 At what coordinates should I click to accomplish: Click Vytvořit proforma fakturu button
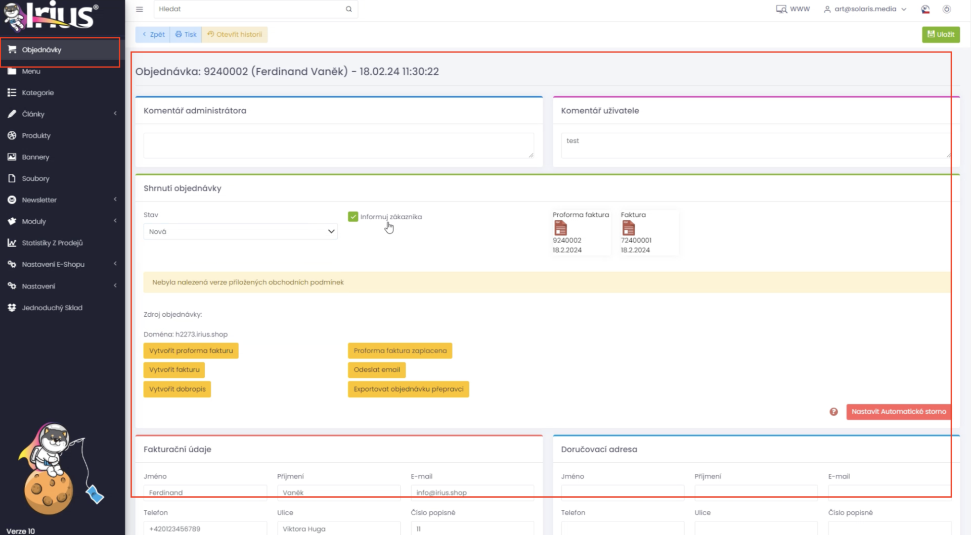click(191, 351)
